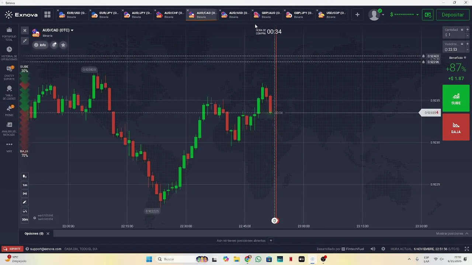
Task: Switch to the EUR/JPY asset tab
Action: [x=105, y=15]
